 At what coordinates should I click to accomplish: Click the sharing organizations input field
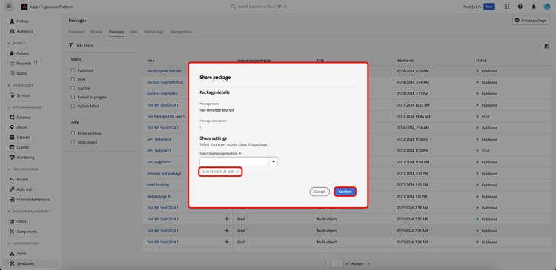click(x=234, y=161)
